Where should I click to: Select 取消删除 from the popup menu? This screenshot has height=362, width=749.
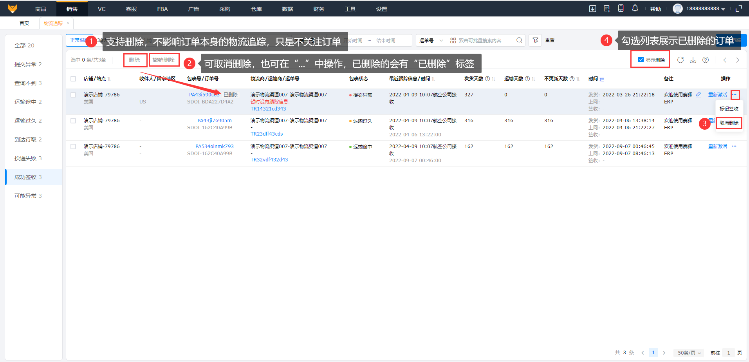729,123
